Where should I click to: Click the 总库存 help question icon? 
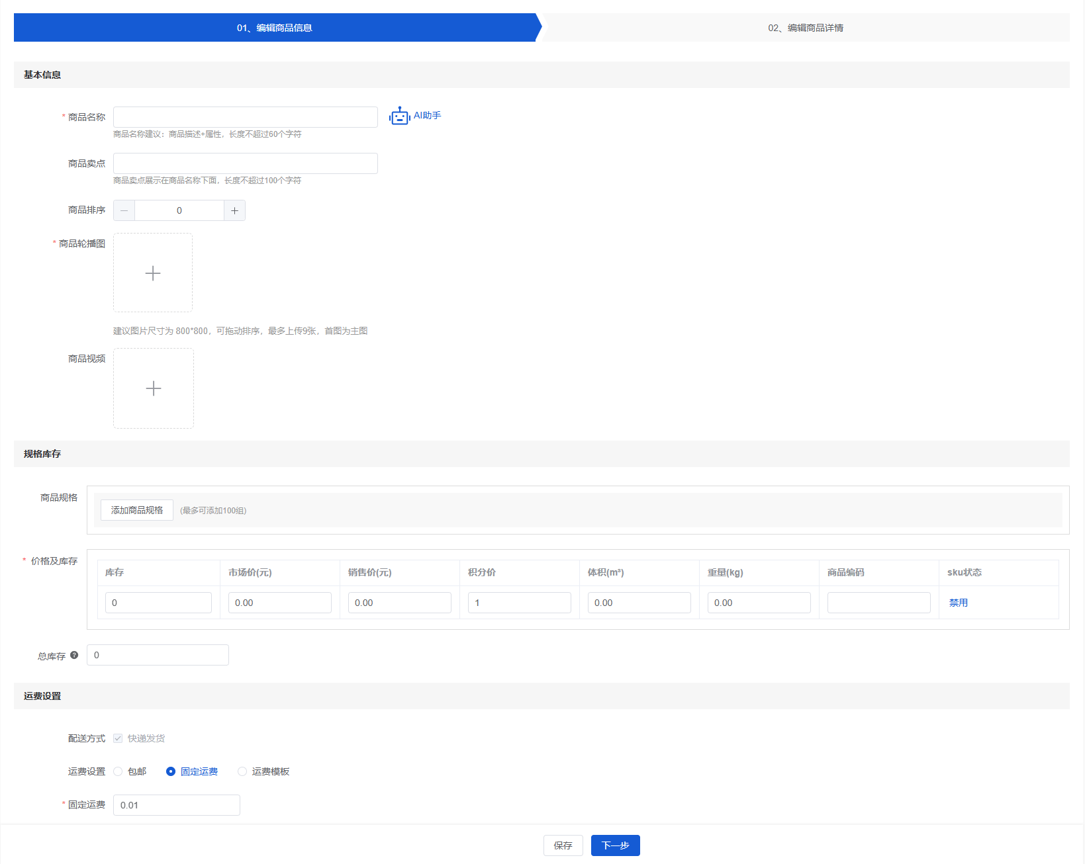(x=74, y=655)
